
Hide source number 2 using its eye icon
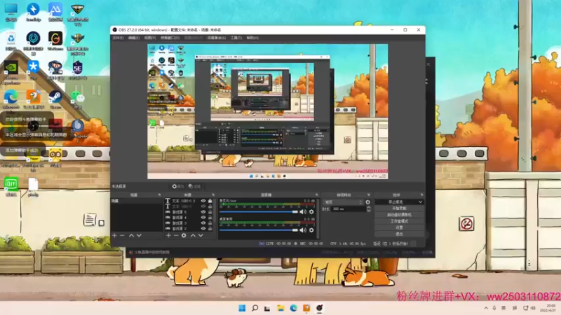pyautogui.click(x=203, y=229)
